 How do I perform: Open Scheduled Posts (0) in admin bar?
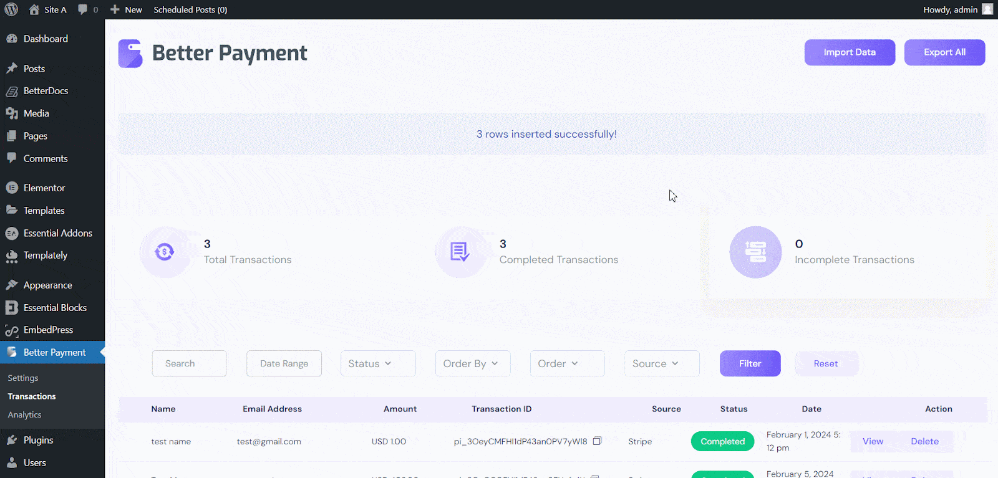190,9
